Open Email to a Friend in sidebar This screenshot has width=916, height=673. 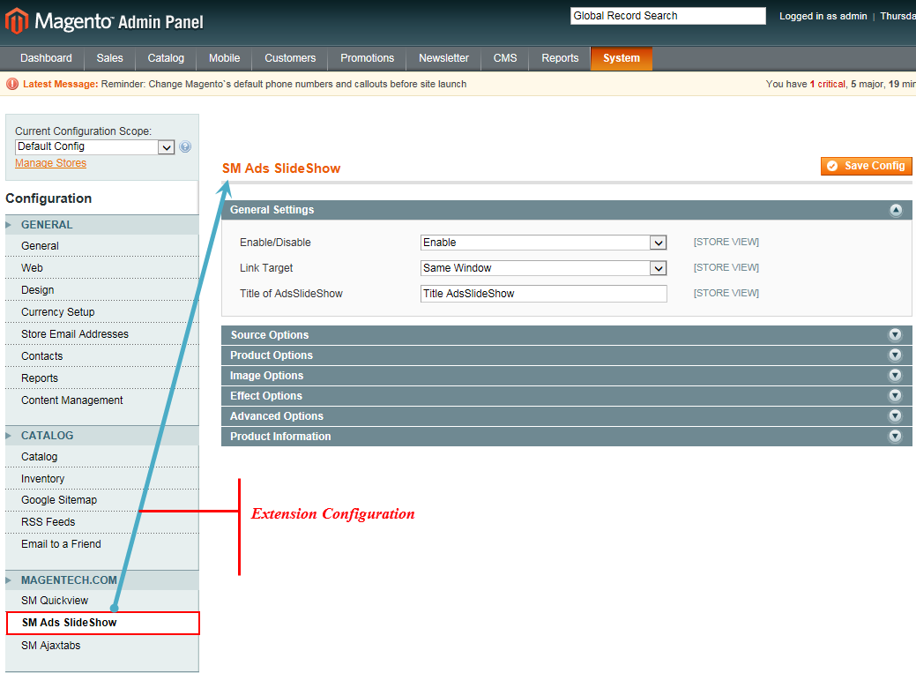click(x=101, y=544)
